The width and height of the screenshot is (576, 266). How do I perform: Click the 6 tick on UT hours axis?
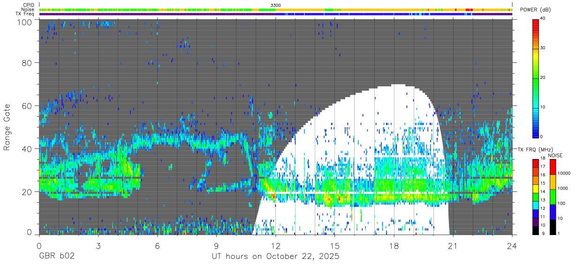pyautogui.click(x=157, y=245)
